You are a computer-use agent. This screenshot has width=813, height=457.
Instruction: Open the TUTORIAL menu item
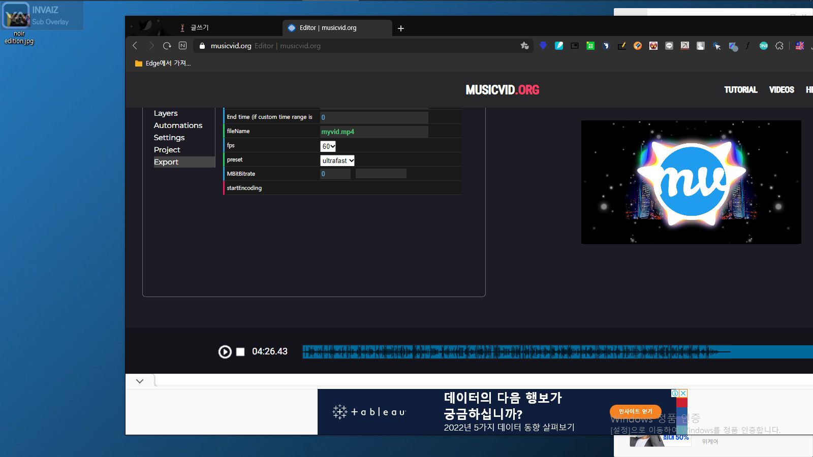(x=740, y=90)
